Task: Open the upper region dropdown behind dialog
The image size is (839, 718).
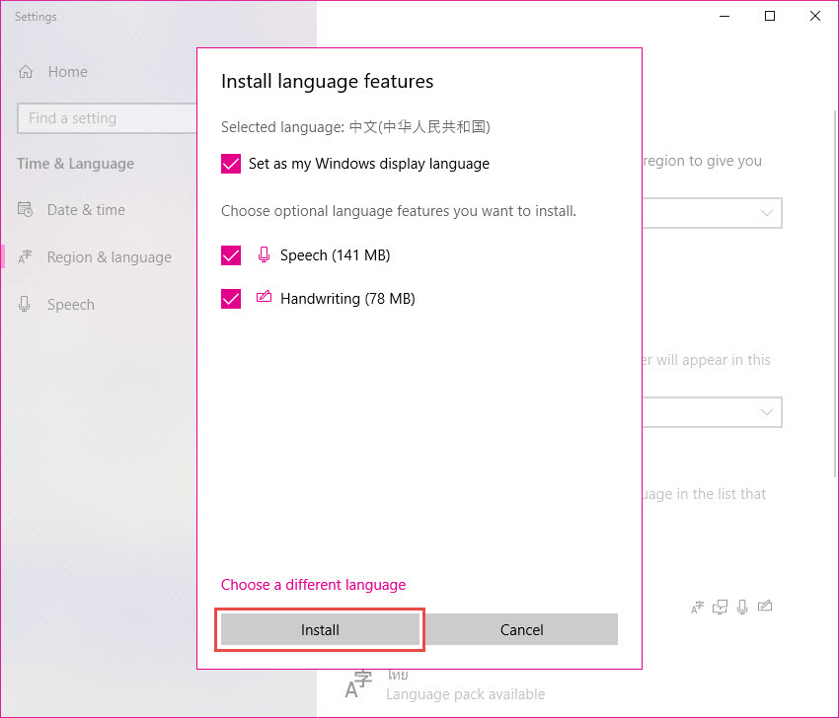Action: [713, 213]
